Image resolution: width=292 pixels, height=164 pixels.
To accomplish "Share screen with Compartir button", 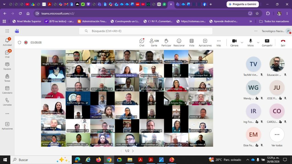I will (x=267, y=43).
